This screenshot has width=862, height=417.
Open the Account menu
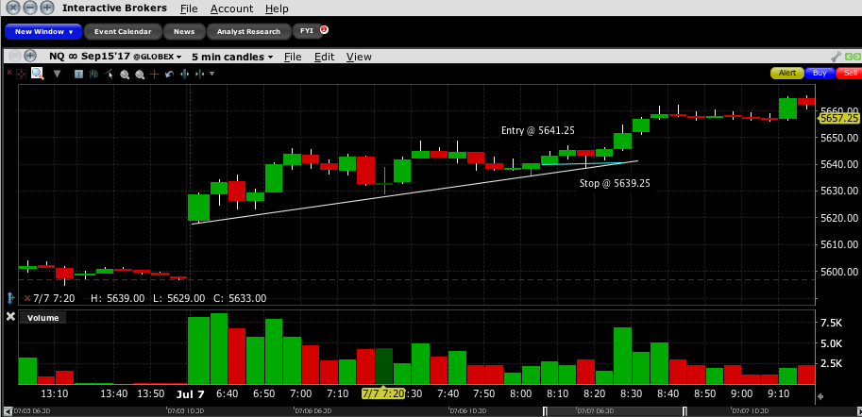231,8
